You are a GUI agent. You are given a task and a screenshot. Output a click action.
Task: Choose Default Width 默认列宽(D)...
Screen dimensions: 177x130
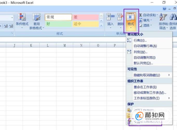149,63
